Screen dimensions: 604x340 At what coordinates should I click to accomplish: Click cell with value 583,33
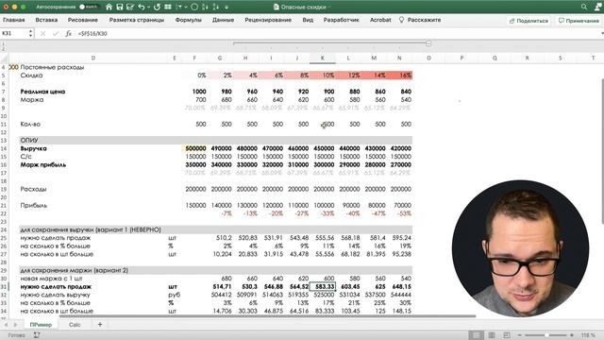[x=323, y=287]
